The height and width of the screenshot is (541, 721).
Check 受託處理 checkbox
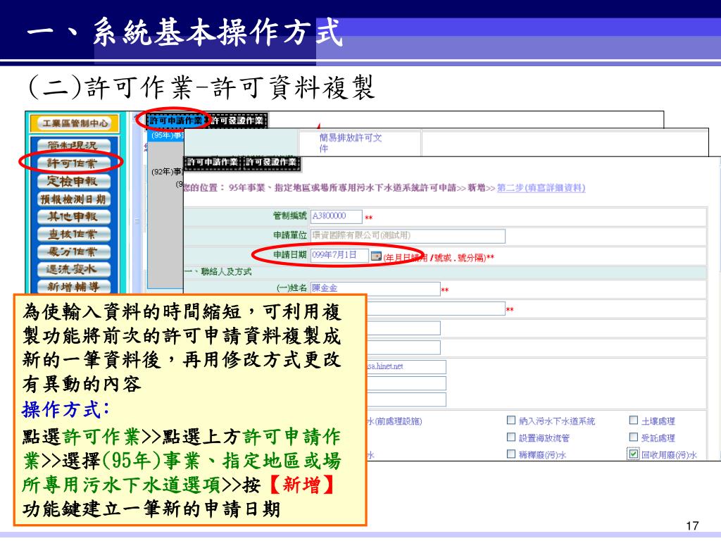tap(633, 437)
